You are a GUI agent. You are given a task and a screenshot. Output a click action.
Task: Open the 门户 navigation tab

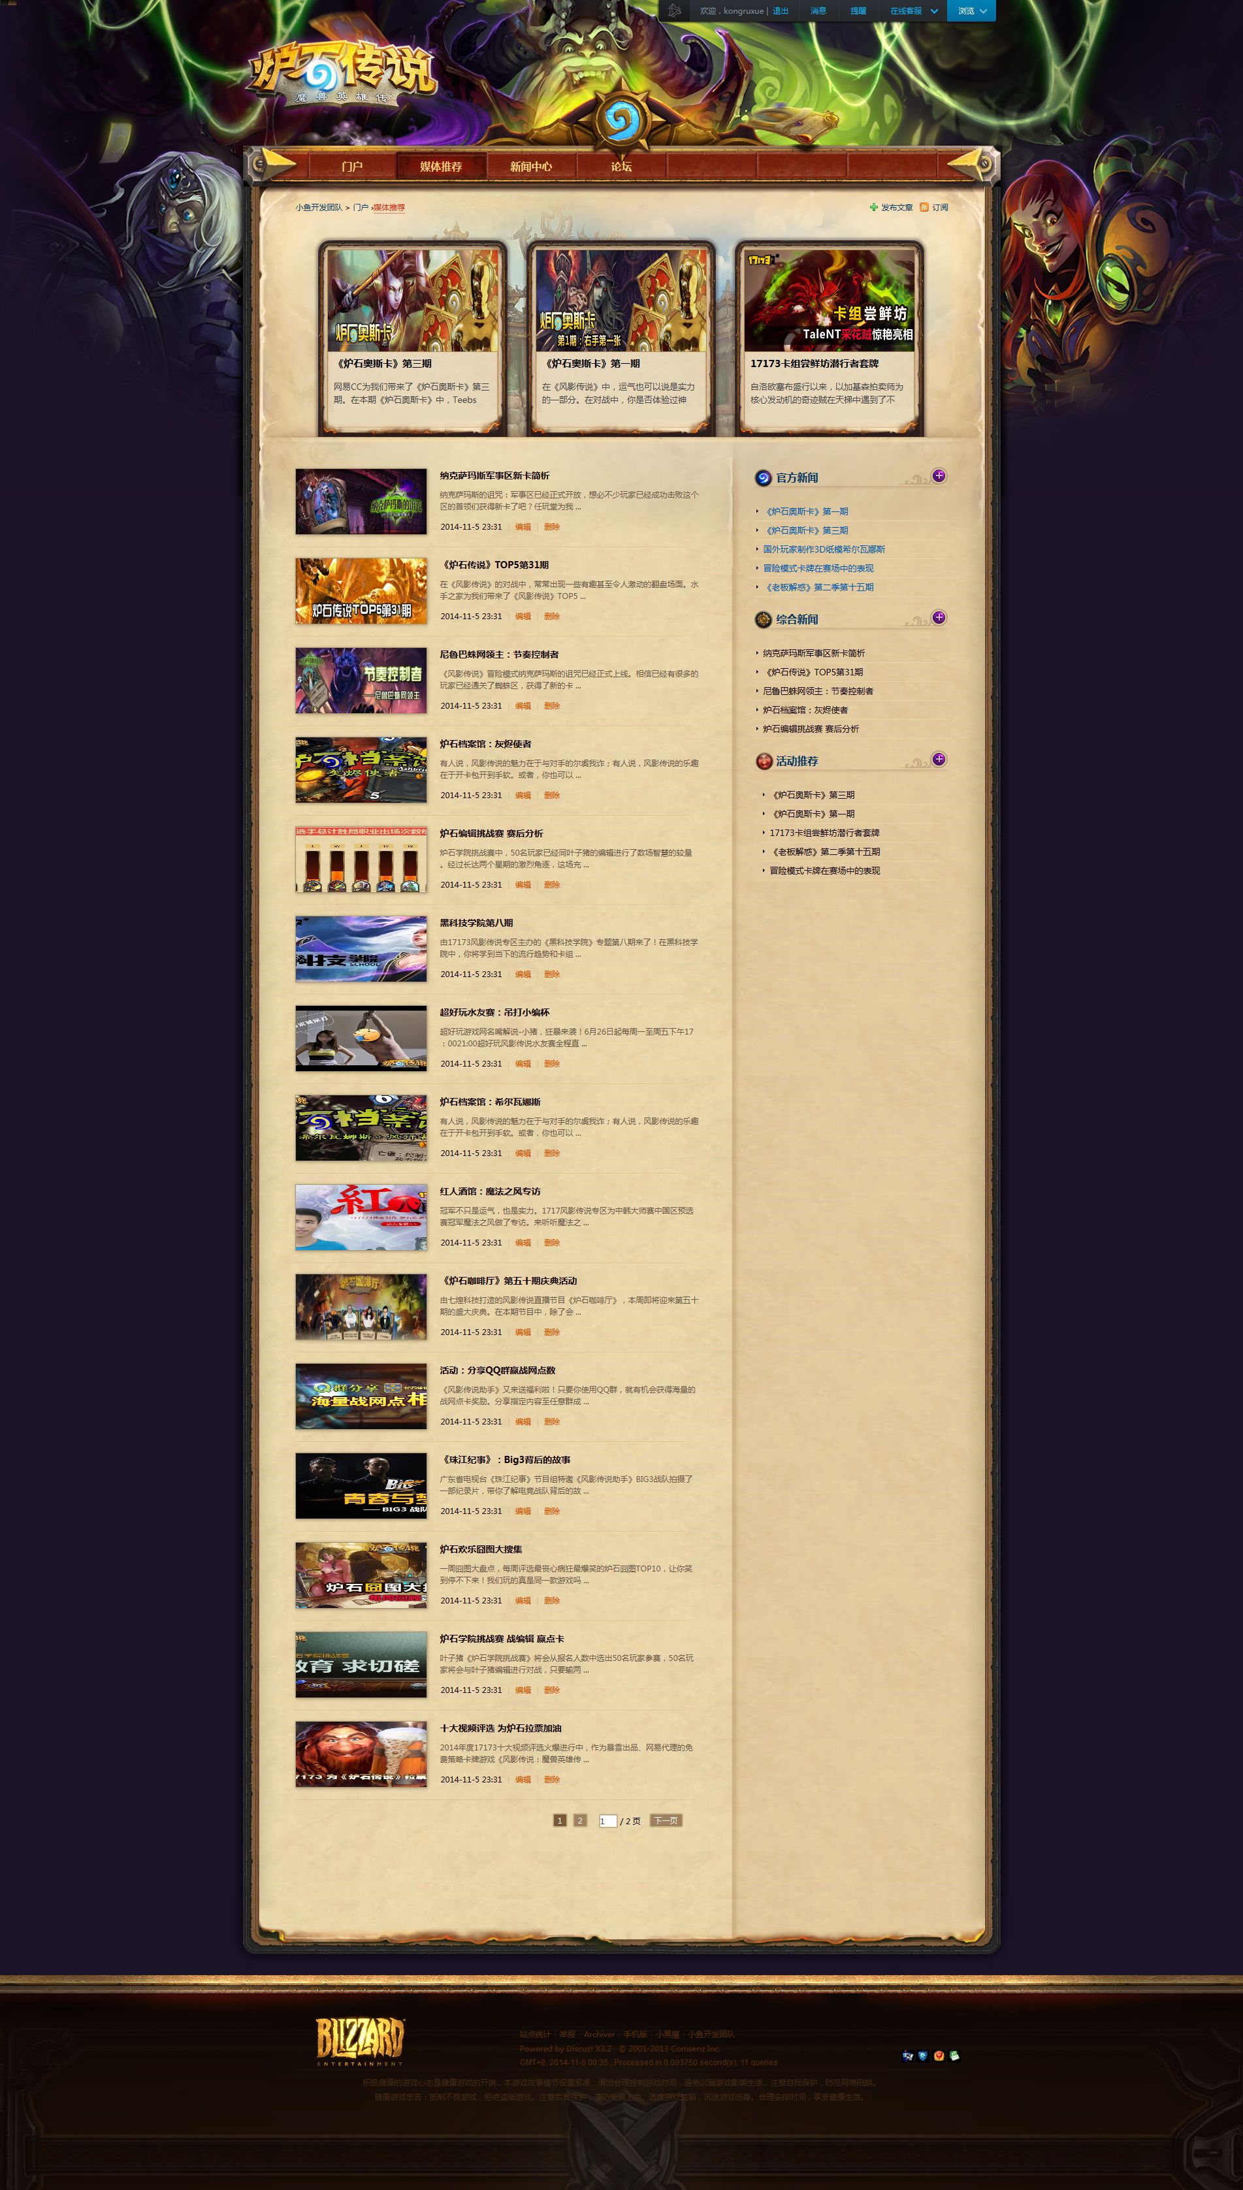coord(351,167)
